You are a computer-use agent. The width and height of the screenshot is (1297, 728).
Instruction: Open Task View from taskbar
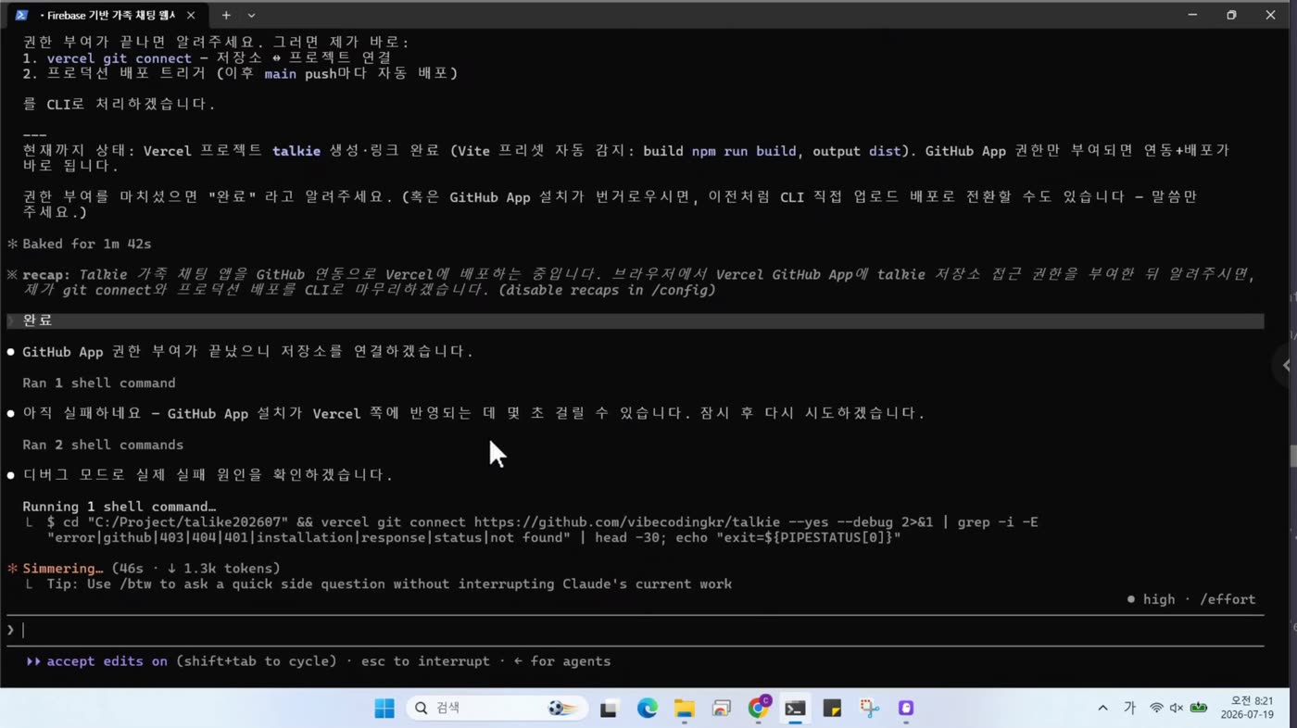609,709
